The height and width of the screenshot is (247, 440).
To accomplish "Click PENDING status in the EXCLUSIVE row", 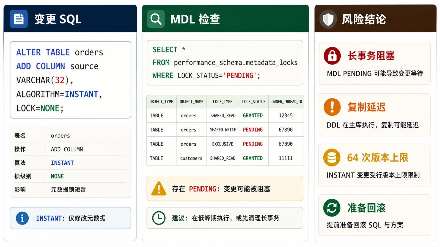I will point(253,144).
